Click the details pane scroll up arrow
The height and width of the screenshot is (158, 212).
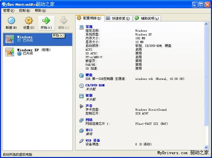(206, 24)
